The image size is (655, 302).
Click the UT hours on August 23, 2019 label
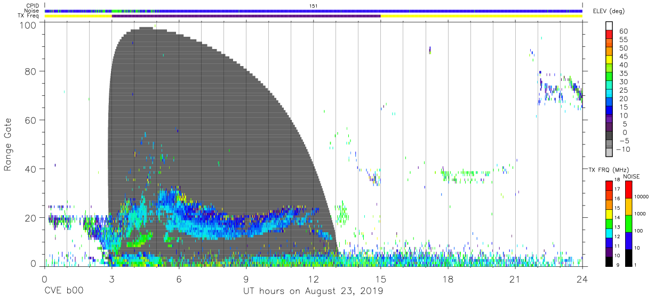pyautogui.click(x=313, y=291)
